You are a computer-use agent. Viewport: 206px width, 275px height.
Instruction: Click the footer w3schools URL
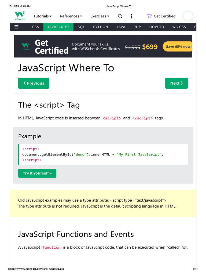pyautogui.click(x=36, y=269)
